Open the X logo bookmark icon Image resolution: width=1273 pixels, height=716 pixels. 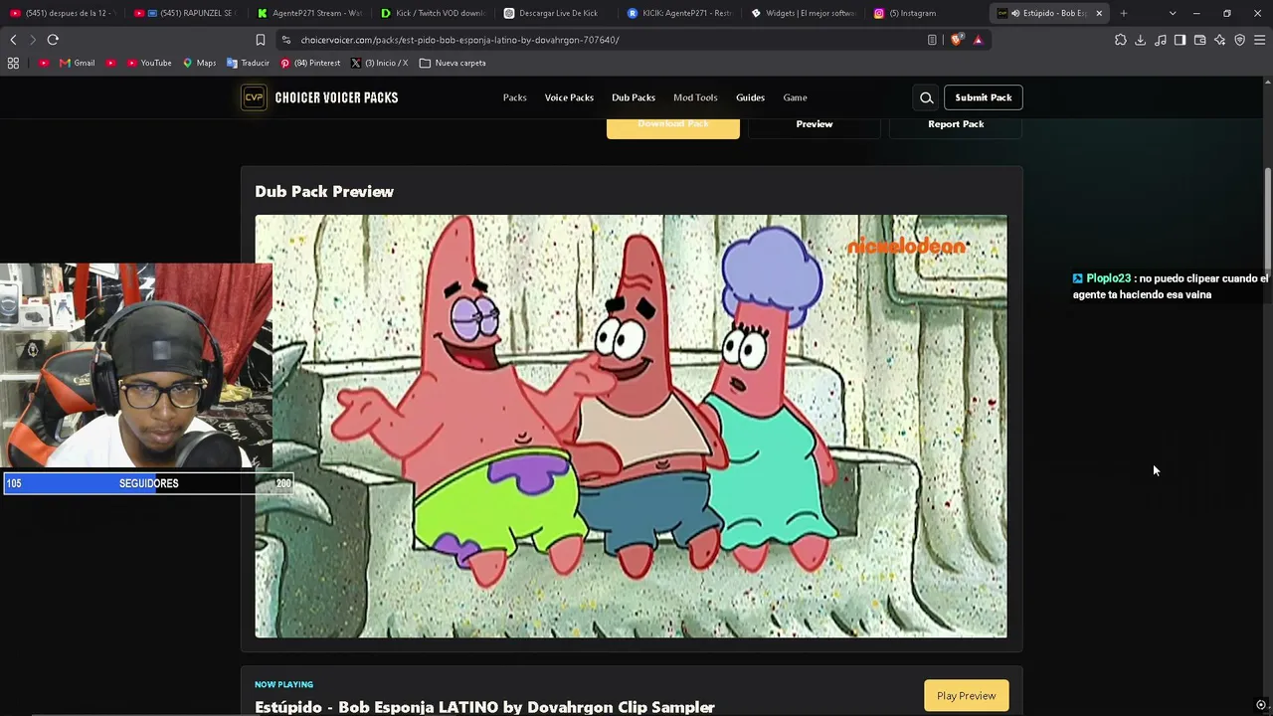(356, 63)
